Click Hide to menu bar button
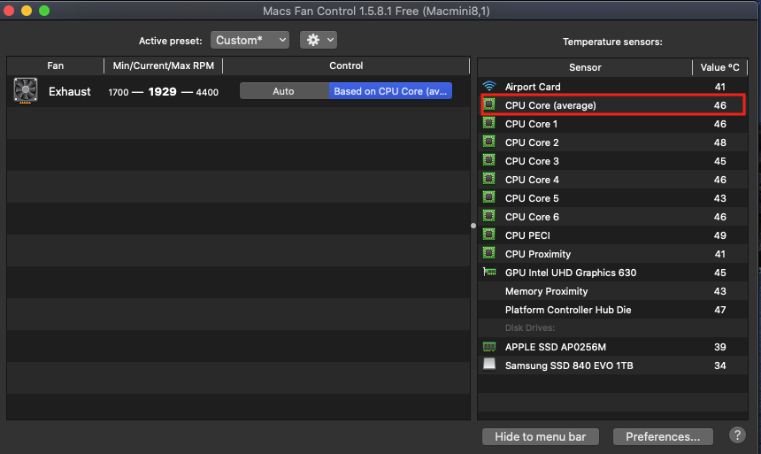761x454 pixels. pyautogui.click(x=540, y=436)
